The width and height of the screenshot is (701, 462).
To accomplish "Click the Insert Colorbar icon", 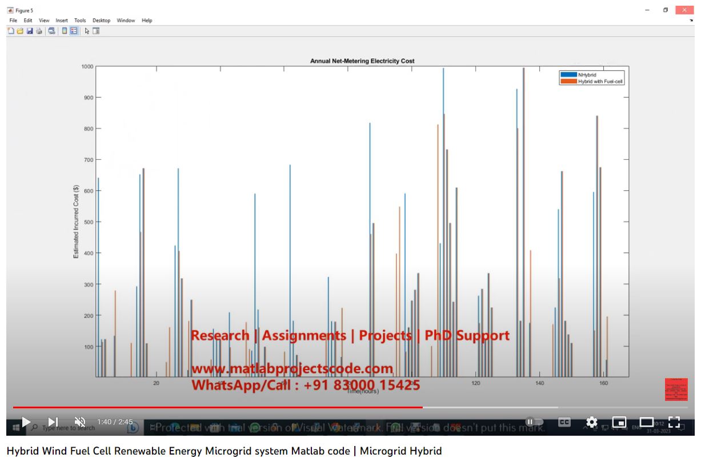I will coord(64,31).
